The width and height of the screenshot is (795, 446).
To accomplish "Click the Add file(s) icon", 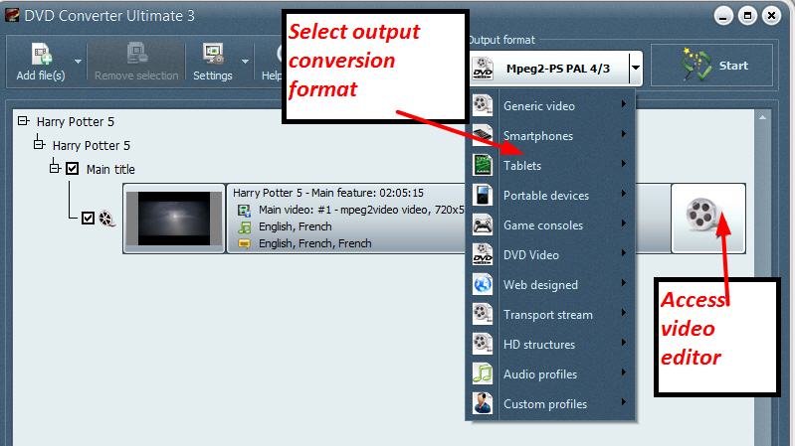I will click(41, 54).
